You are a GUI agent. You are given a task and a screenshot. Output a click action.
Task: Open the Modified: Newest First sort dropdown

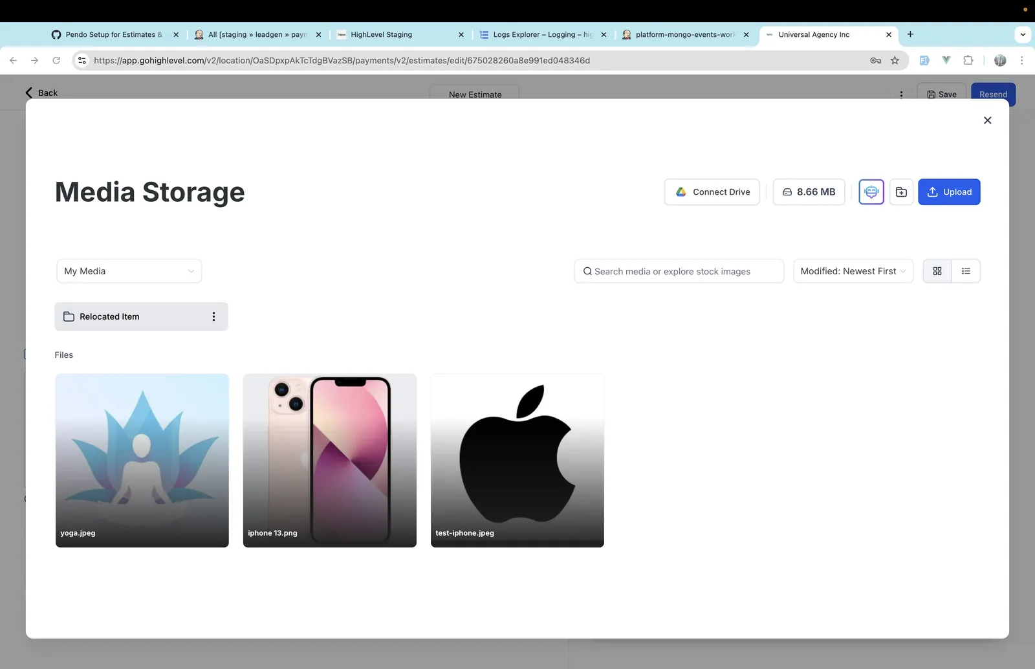tap(853, 271)
